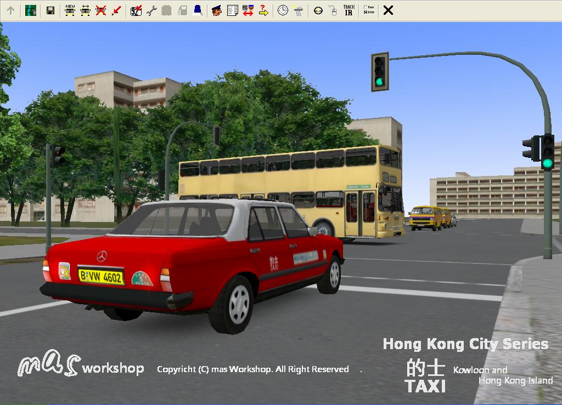Click the greyed wash bus icon

(x=166, y=11)
